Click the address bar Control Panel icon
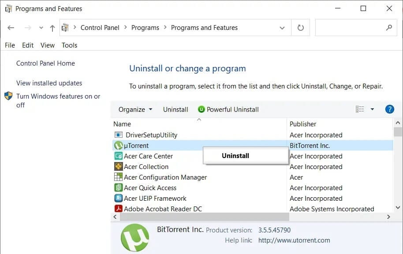 point(65,27)
